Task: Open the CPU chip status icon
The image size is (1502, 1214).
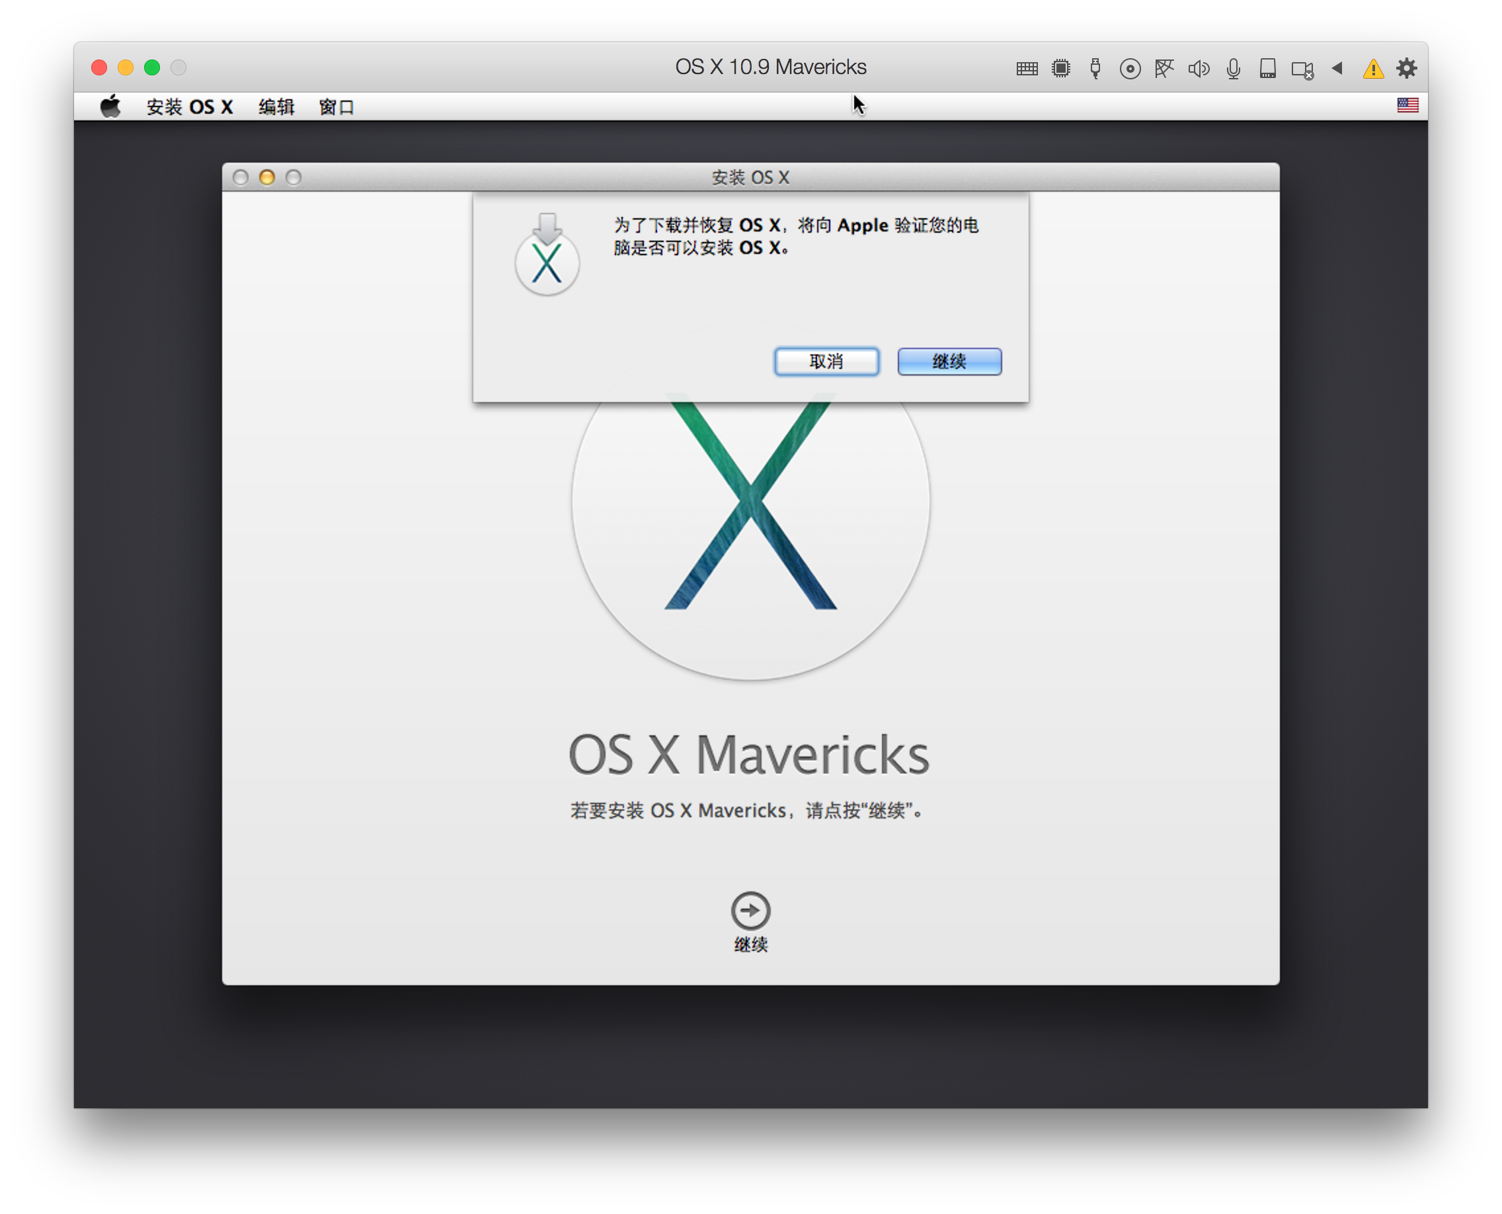Action: click(x=1061, y=69)
